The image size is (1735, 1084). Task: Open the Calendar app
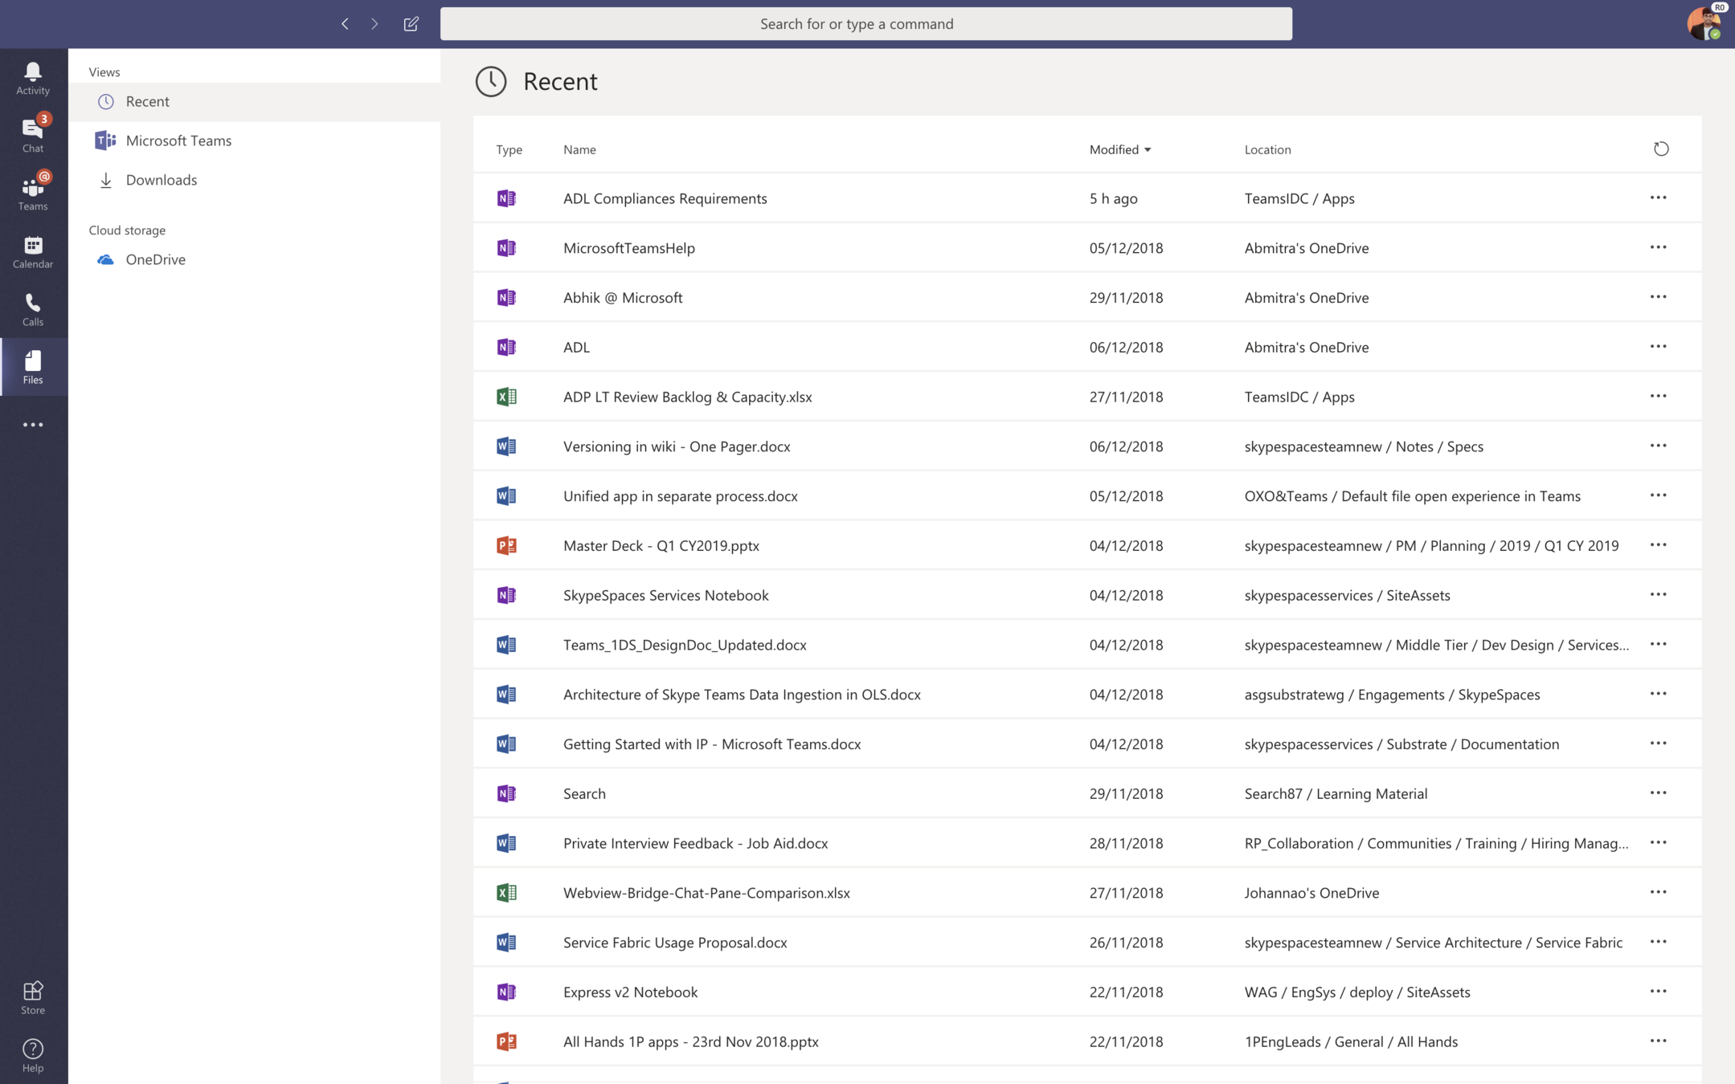(33, 251)
